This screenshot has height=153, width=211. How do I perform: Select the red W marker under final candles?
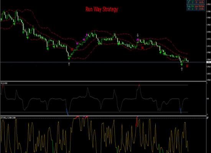click(187, 66)
